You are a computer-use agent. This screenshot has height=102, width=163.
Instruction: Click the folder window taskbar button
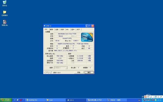[x=56, y=100]
